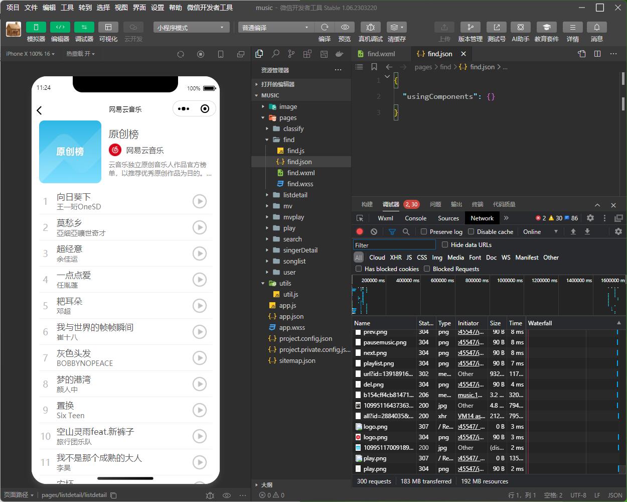Open the AI助手 assistant
The image size is (627, 502).
click(521, 27)
